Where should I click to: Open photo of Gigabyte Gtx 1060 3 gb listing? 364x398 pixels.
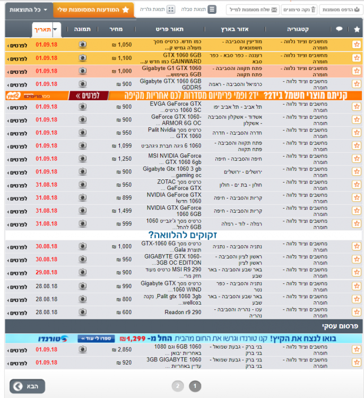tap(82, 171)
